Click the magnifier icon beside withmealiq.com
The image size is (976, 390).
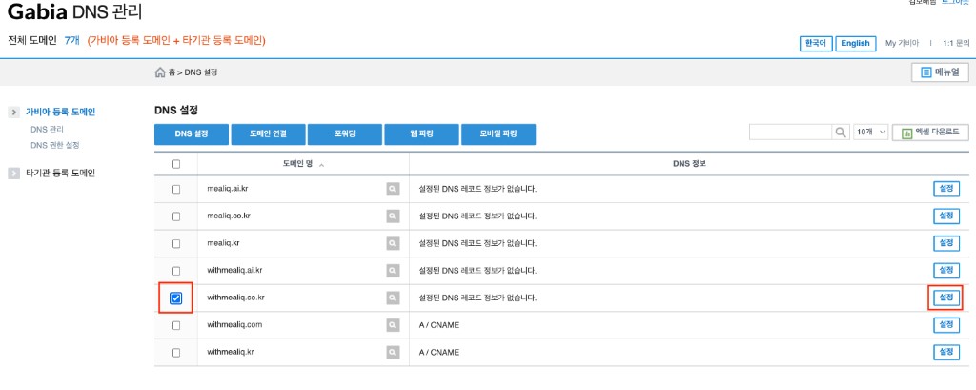point(392,325)
